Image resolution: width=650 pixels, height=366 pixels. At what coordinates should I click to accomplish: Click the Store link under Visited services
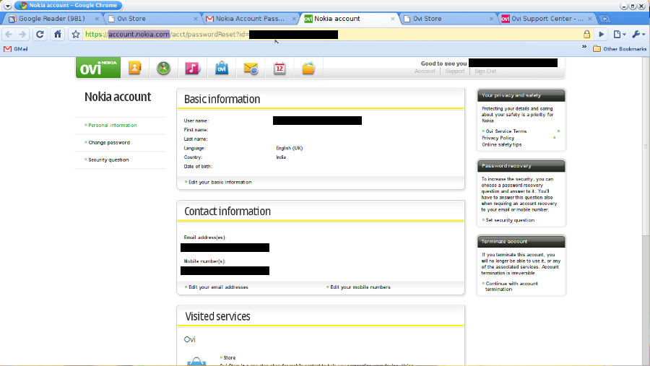[229, 358]
